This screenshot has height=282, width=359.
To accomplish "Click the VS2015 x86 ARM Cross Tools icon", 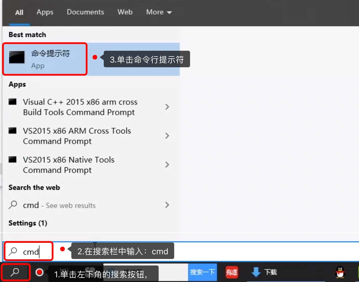I will click(12, 131).
